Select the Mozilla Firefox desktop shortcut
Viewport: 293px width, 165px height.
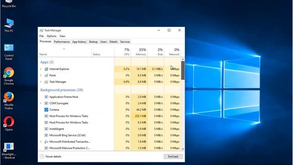point(9,101)
